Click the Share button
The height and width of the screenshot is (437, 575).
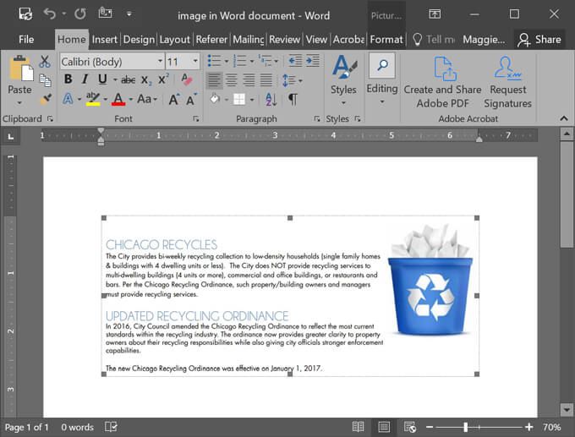[539, 39]
